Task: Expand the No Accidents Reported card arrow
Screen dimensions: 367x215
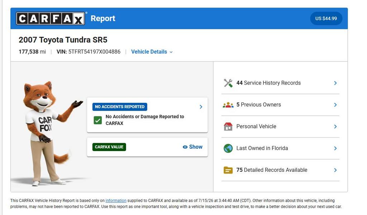Action: click(x=201, y=107)
